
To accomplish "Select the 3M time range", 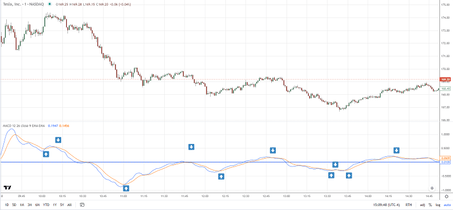I will (29, 205).
